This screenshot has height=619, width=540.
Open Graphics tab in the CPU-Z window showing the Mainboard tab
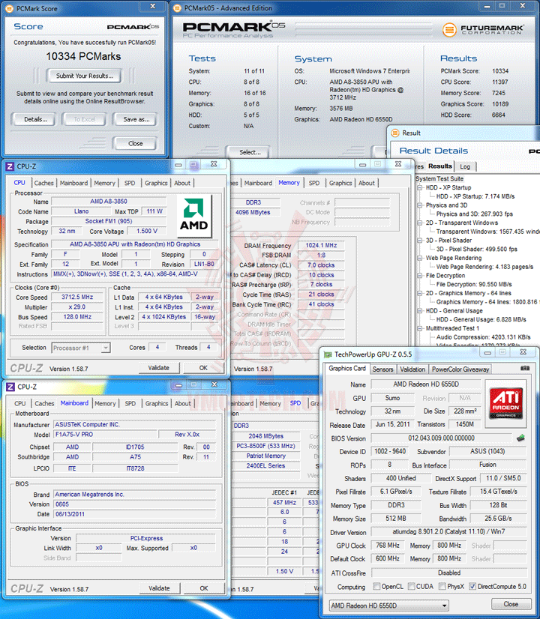point(157,403)
